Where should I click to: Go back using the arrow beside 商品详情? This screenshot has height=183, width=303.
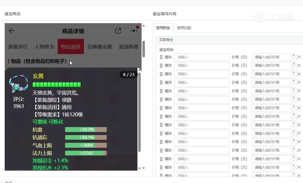coord(12,31)
